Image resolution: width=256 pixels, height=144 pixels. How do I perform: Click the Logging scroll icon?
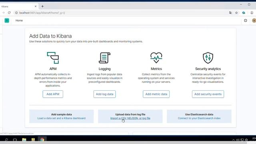pos(104,58)
